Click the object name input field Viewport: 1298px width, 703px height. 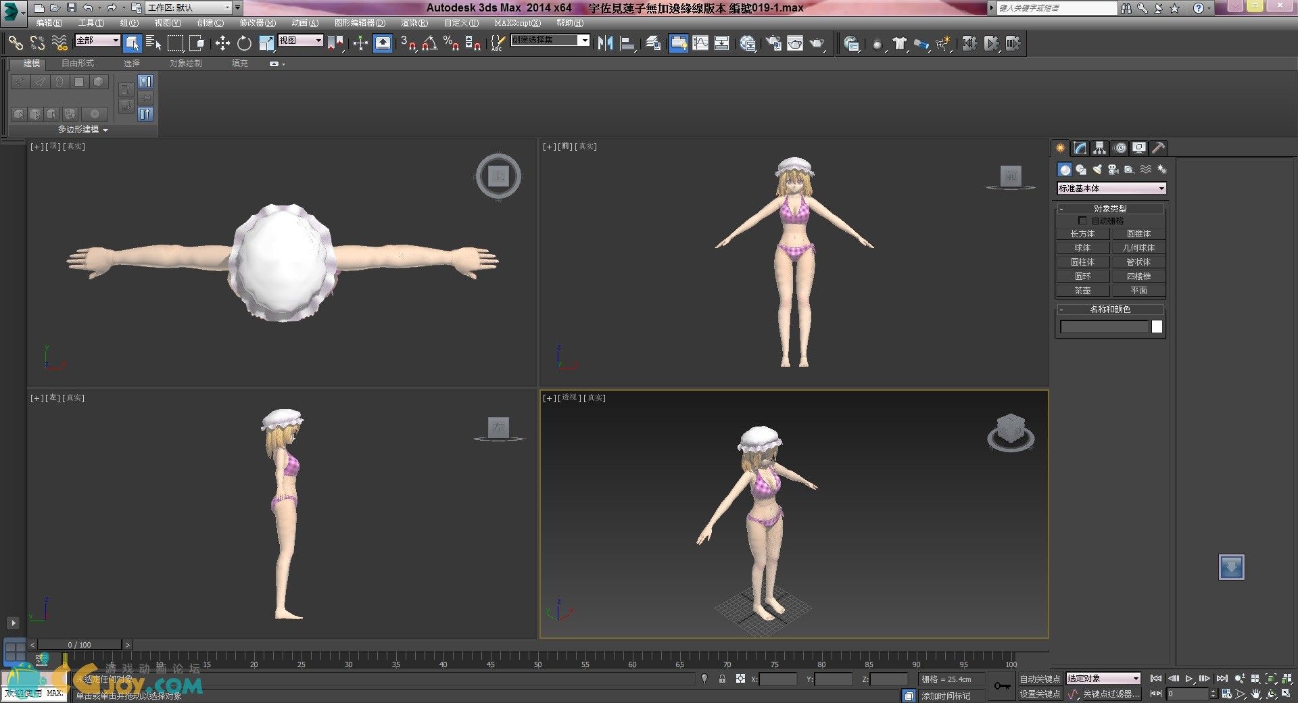pos(1105,327)
